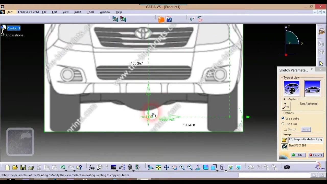Open the Tools menu
The width and height of the screenshot is (327, 184).
[90, 12]
